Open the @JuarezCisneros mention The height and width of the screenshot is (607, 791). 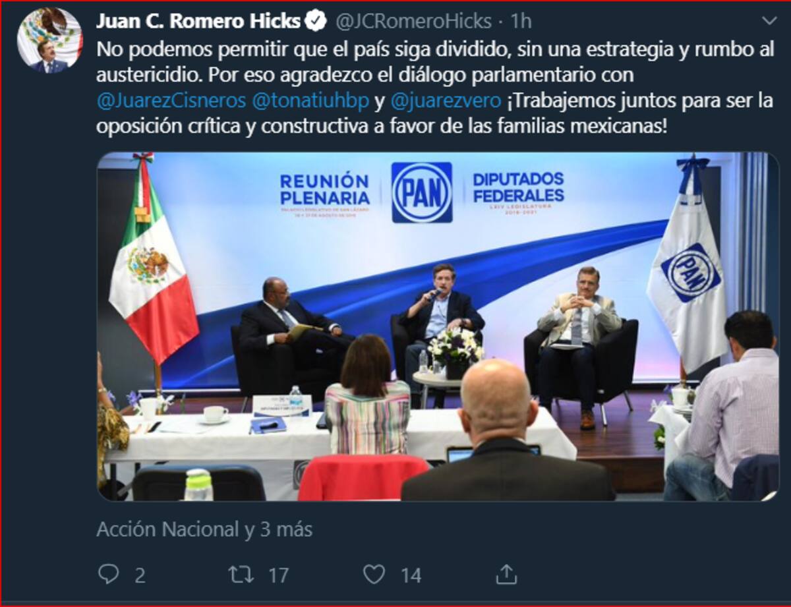pos(171,101)
